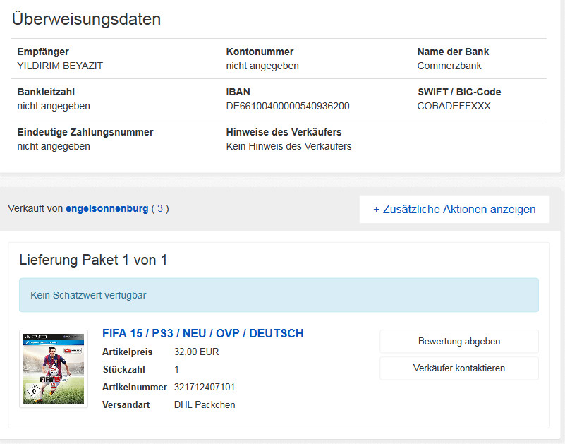
Task: Click Lieferung Paket 1 von 1 heading
Action: click(x=93, y=260)
